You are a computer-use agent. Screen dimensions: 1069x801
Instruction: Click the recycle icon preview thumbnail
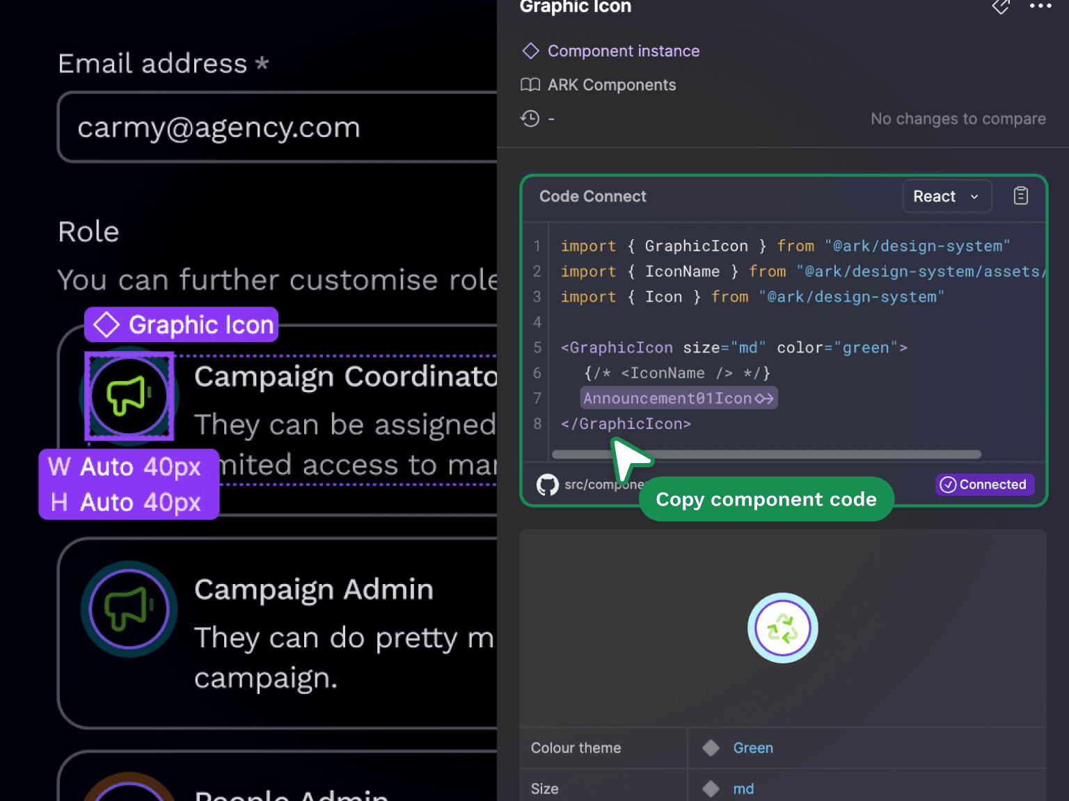point(783,628)
